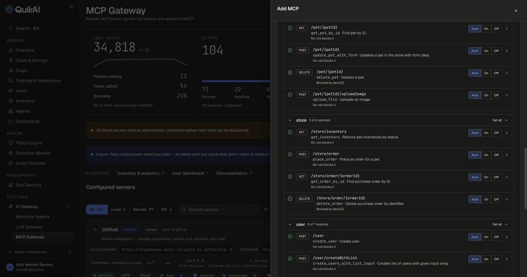
Task: Click the Dashboards chart icon
Action: coord(11,121)
